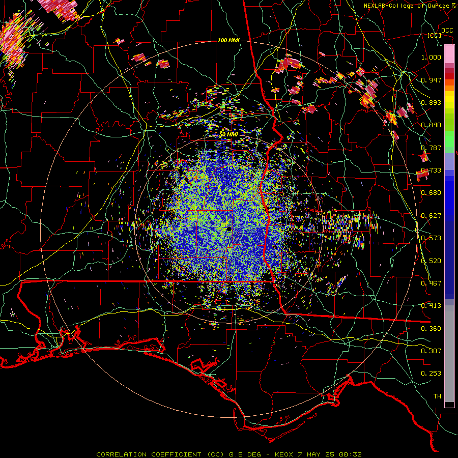Screen dimensions: 458x458
Task: Click the 0.787 scale value
Action: point(431,148)
